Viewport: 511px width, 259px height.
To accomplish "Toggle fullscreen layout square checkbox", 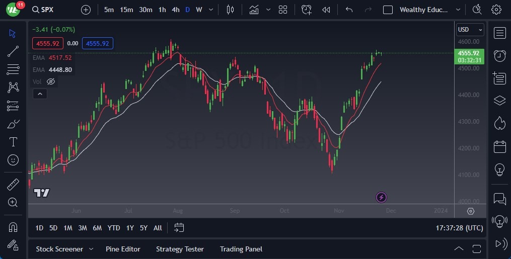I will point(388,10).
